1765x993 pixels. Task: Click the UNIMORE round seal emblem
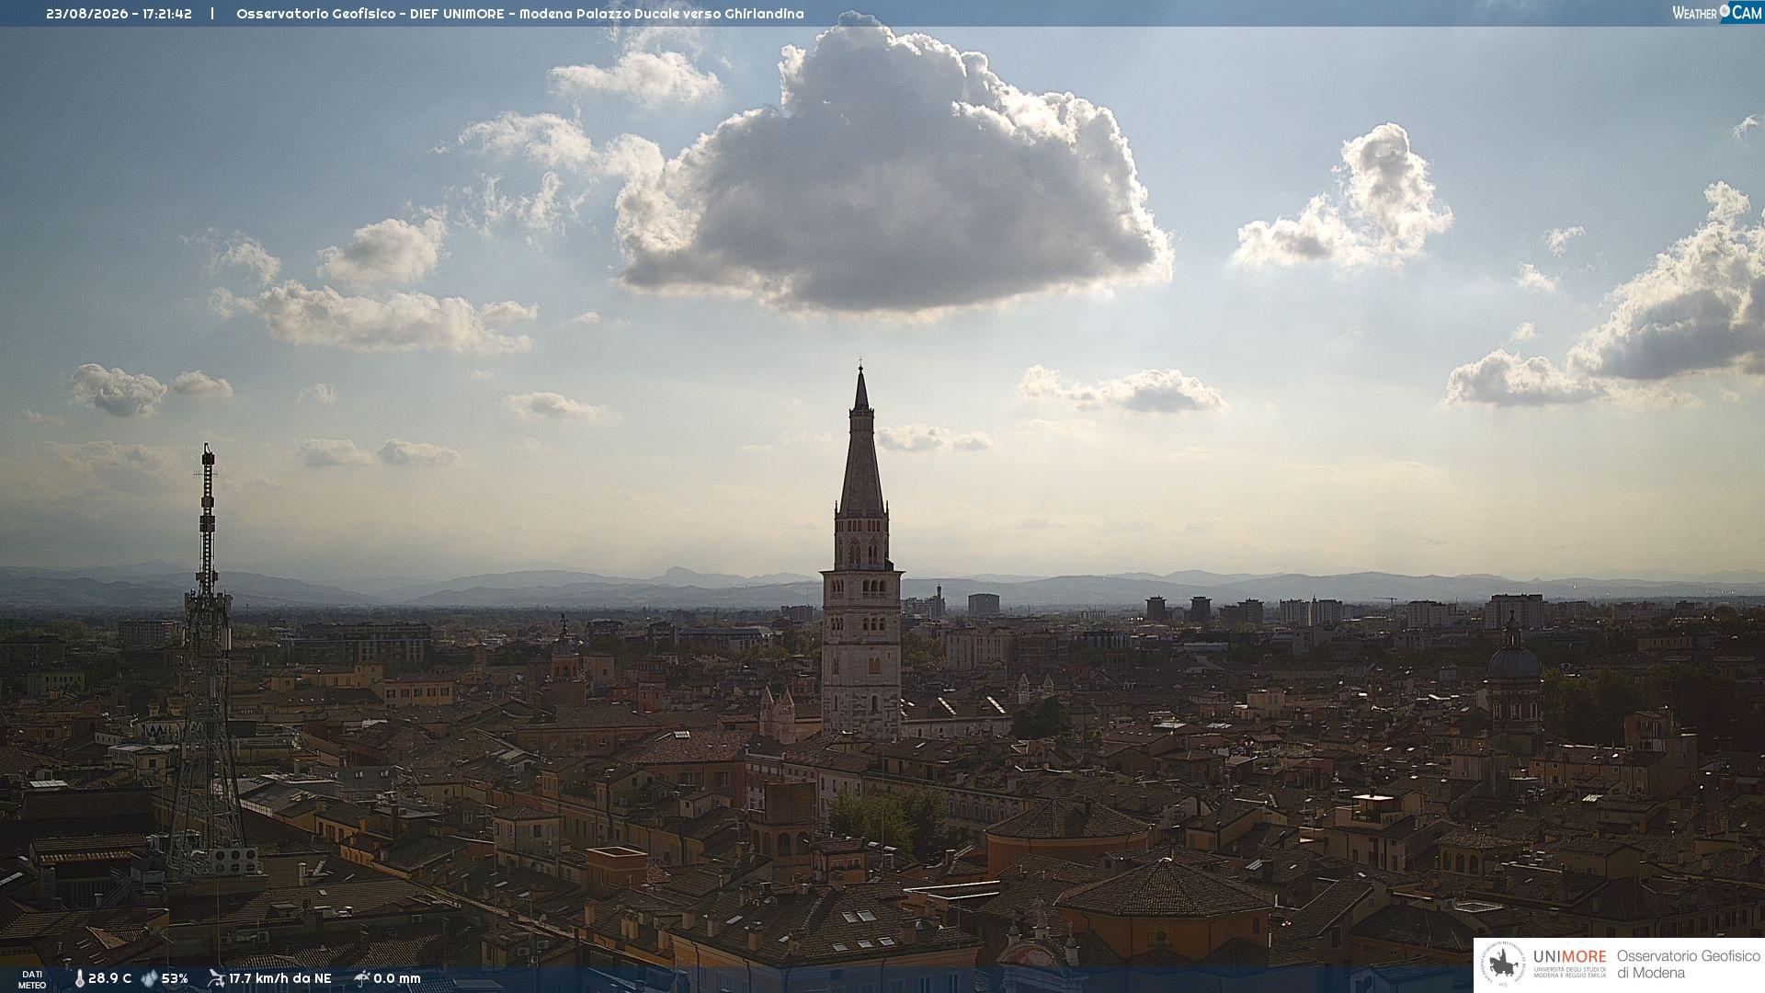tap(1503, 964)
